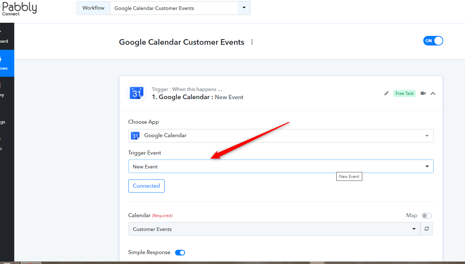Click the 'Trigger Event' label
This screenshot has width=465, height=264.
pos(145,153)
